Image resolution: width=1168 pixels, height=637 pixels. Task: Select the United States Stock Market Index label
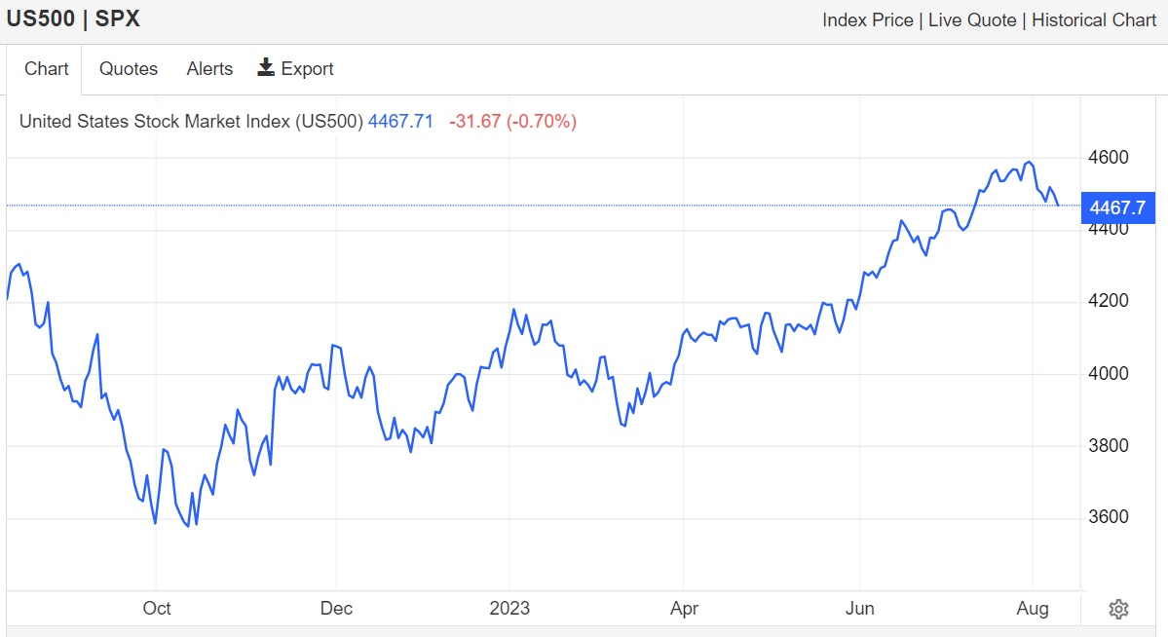[191, 122]
